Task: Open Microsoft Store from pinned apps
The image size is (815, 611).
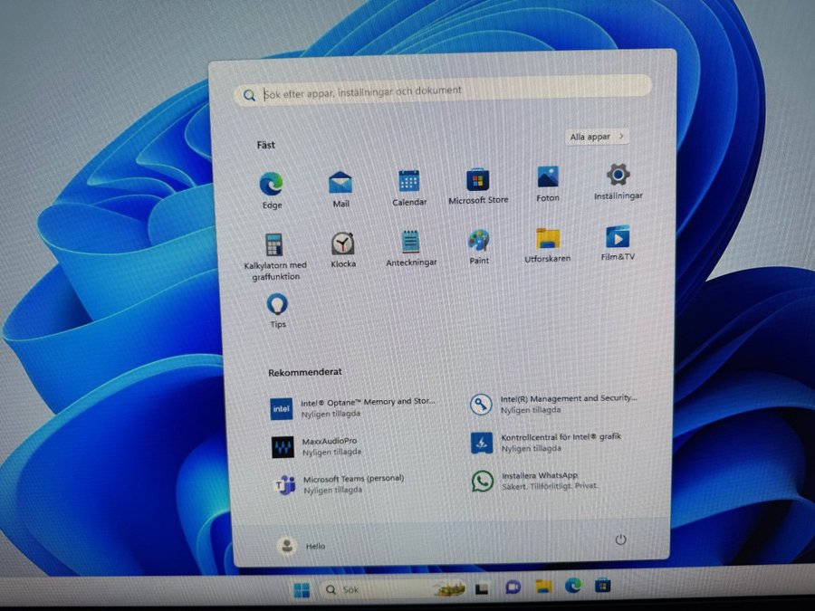Action: [x=478, y=180]
